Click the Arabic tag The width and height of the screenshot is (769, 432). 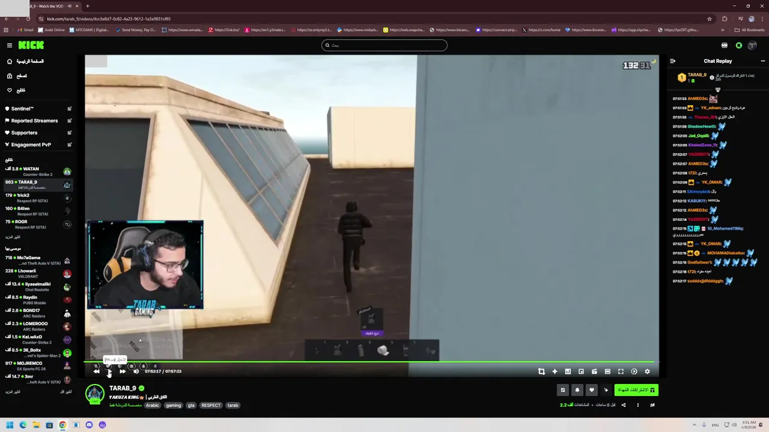pos(153,406)
